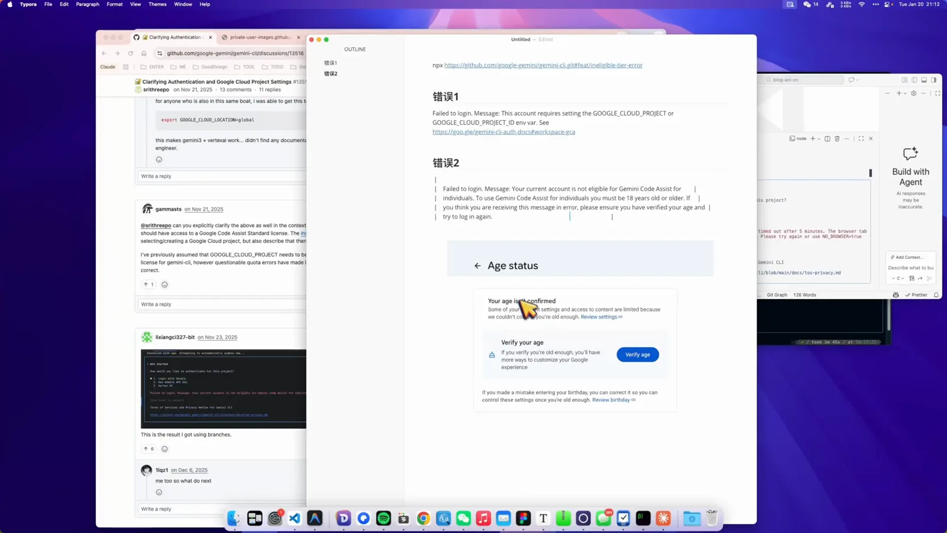Open Spotify from the Dock
The width and height of the screenshot is (947, 533).
click(x=384, y=519)
